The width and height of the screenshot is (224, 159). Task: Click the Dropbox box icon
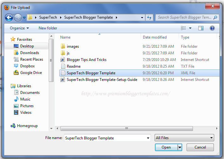[16, 66]
